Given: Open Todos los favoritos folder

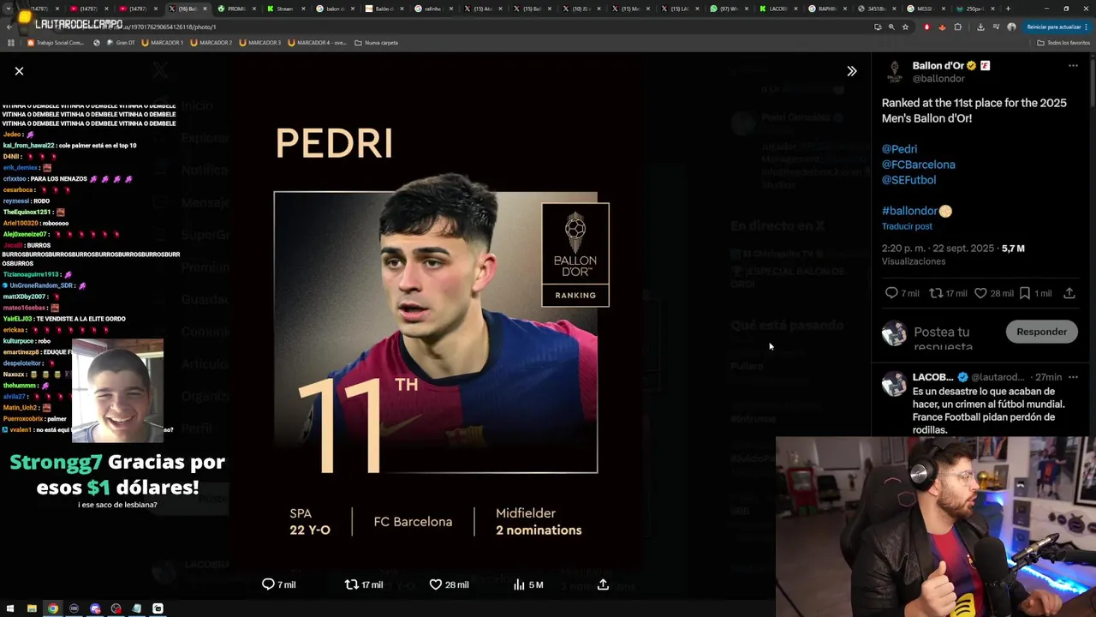Looking at the screenshot, I should click(1064, 43).
